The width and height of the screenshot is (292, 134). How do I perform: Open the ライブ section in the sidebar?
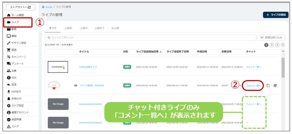click(x=15, y=22)
